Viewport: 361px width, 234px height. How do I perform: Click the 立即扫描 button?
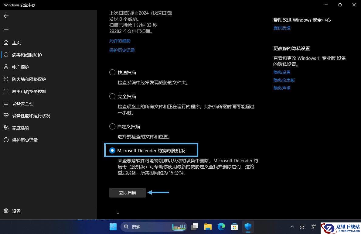127,193
